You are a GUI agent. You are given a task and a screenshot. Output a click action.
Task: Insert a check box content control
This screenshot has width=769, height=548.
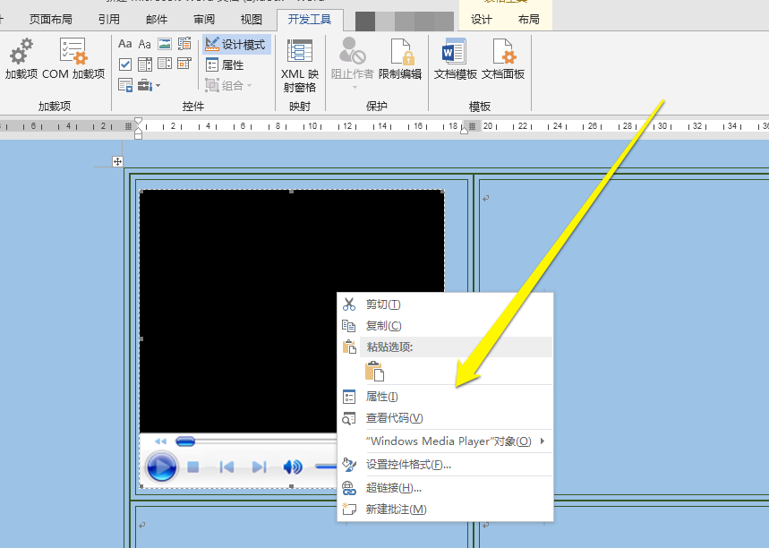(125, 64)
